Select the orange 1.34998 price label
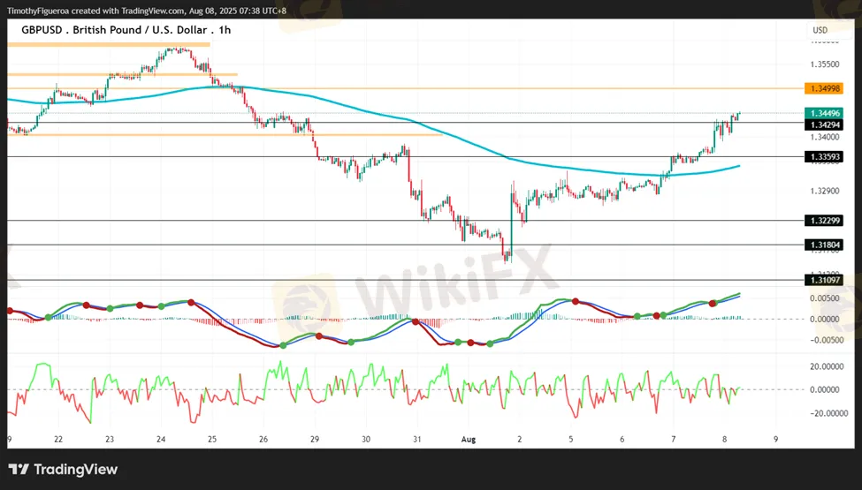 coord(823,88)
